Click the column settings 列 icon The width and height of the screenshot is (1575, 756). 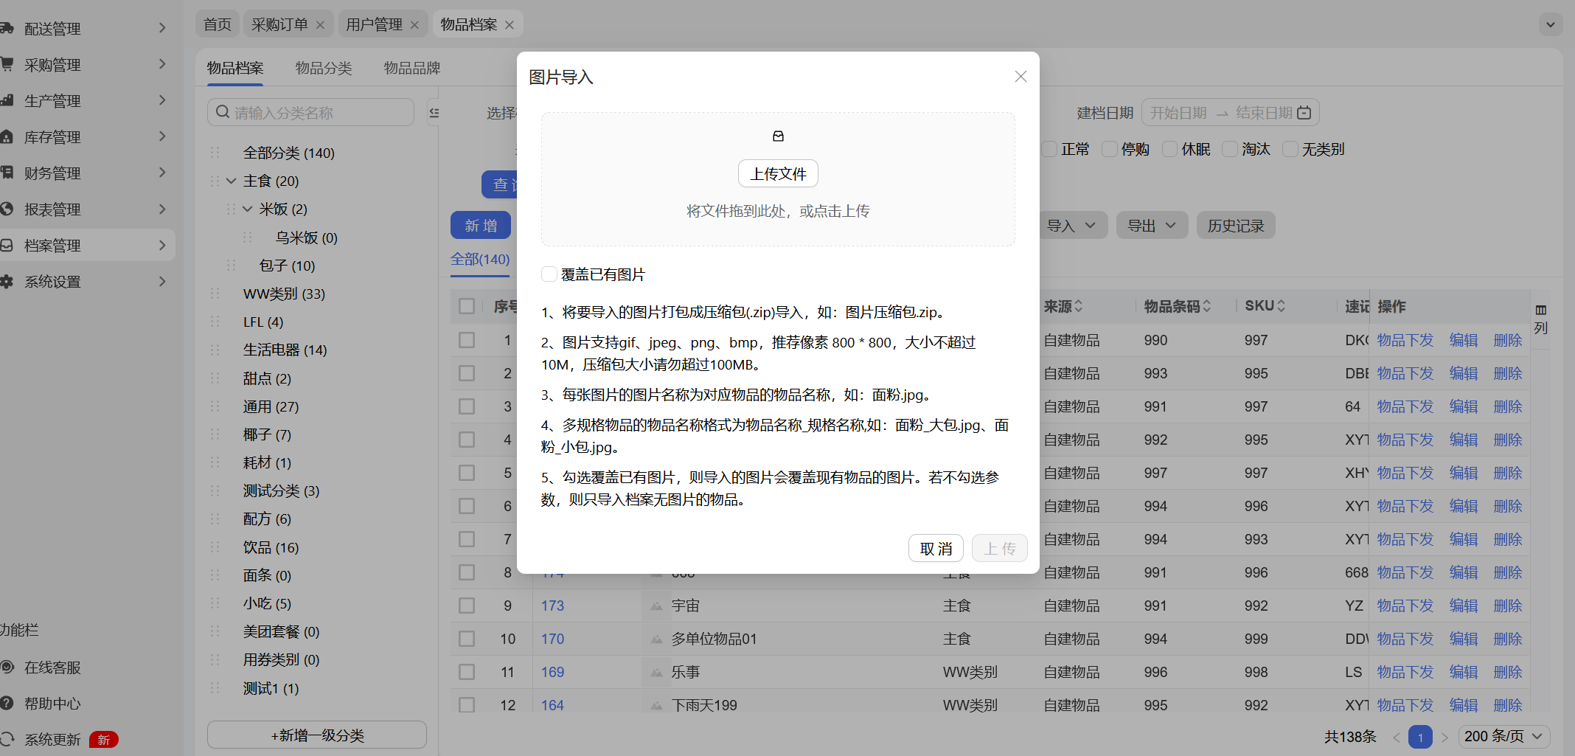point(1540,311)
